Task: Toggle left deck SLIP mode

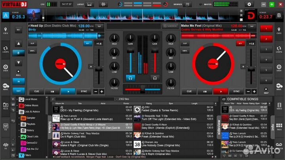Action: 32,43
